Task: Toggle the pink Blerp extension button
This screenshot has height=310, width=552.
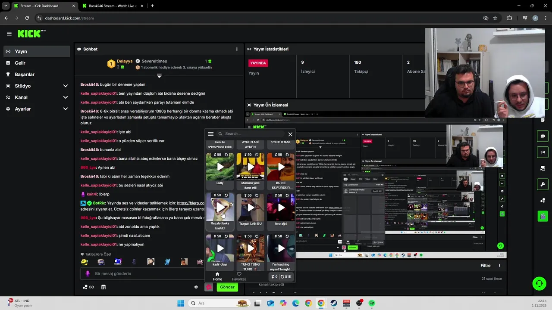Action: click(209, 287)
